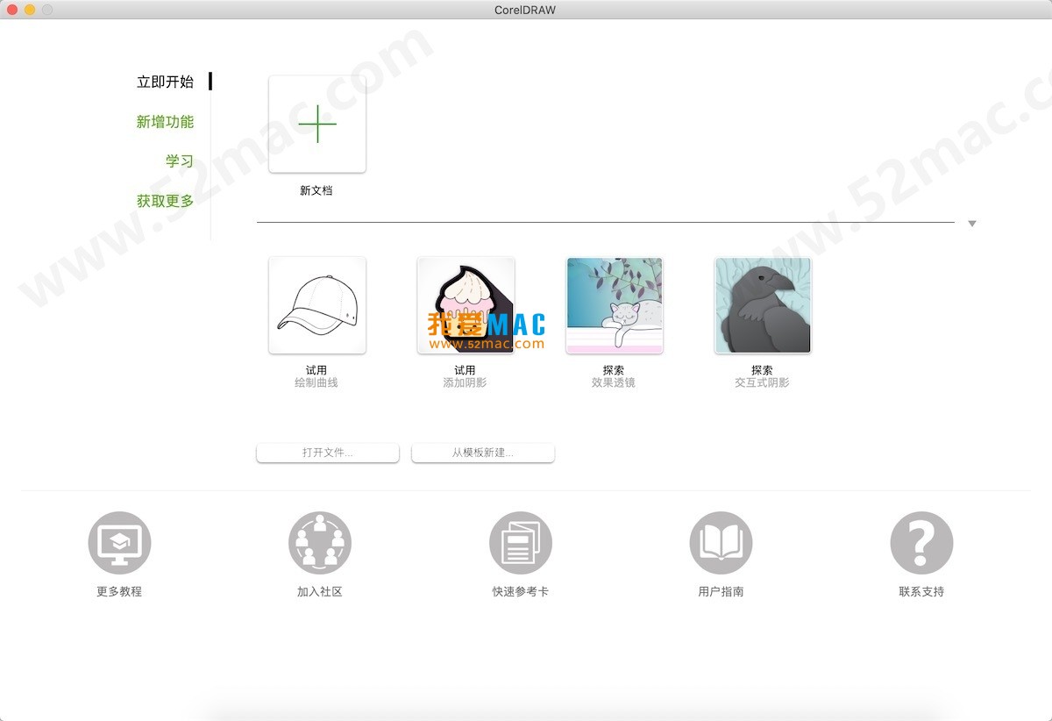This screenshot has height=721, width=1052.
Task: Switch to the 新增功能 tab
Action: [x=165, y=122]
